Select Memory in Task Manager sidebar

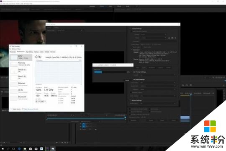[x=21, y=64]
